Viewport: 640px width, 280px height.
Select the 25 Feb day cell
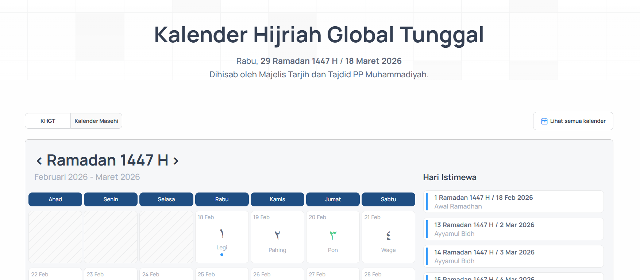(x=222, y=274)
